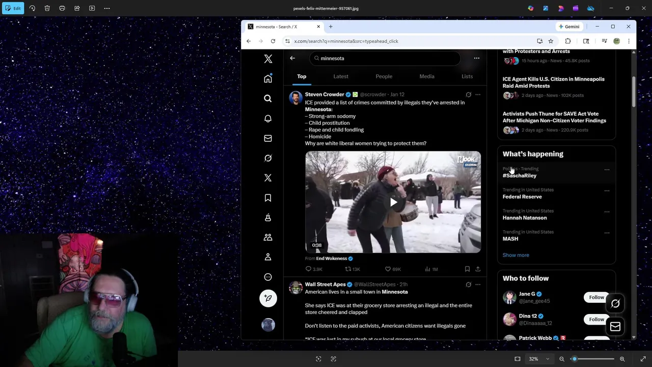The image size is (652, 367).
Task: Open More circle menu in X sidebar
Action: pos(268,277)
